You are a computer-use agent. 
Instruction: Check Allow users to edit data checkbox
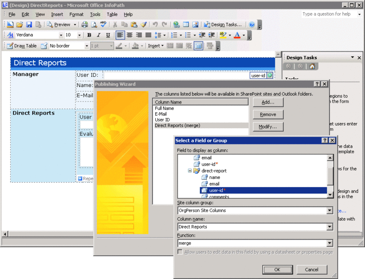click(180, 252)
